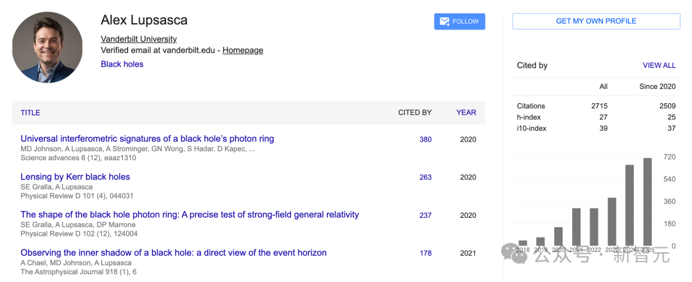View the 237 citations of photon ring shape
The width and height of the screenshot is (692, 282).
(425, 215)
